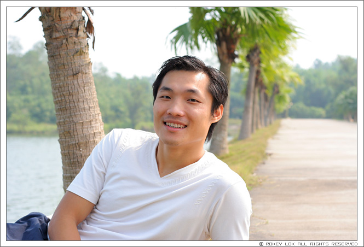Click the copyright watermark text

point(308,244)
